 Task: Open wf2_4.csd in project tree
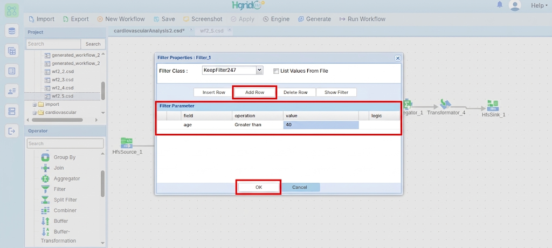point(63,88)
